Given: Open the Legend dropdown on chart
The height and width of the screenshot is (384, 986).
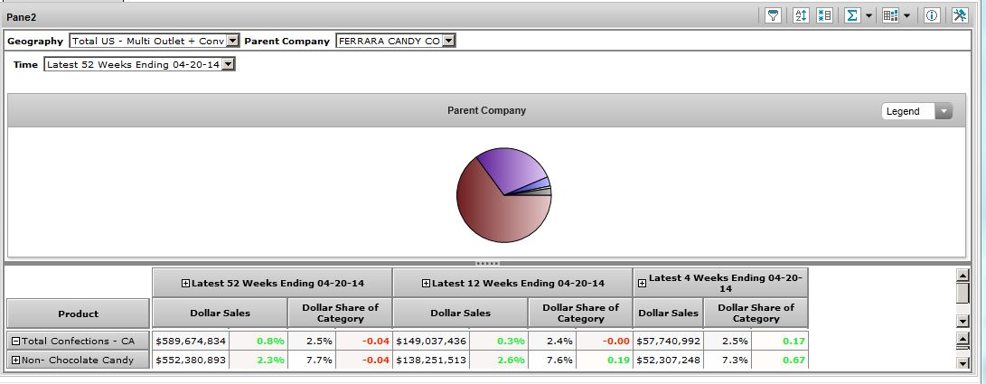Looking at the screenshot, I should pos(944,111).
